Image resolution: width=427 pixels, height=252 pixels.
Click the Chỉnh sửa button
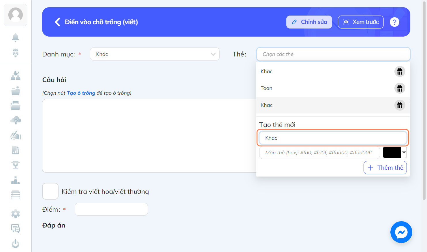pyautogui.click(x=309, y=22)
